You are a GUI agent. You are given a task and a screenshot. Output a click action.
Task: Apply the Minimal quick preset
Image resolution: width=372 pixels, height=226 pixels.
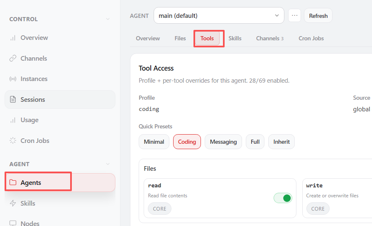pos(154,142)
